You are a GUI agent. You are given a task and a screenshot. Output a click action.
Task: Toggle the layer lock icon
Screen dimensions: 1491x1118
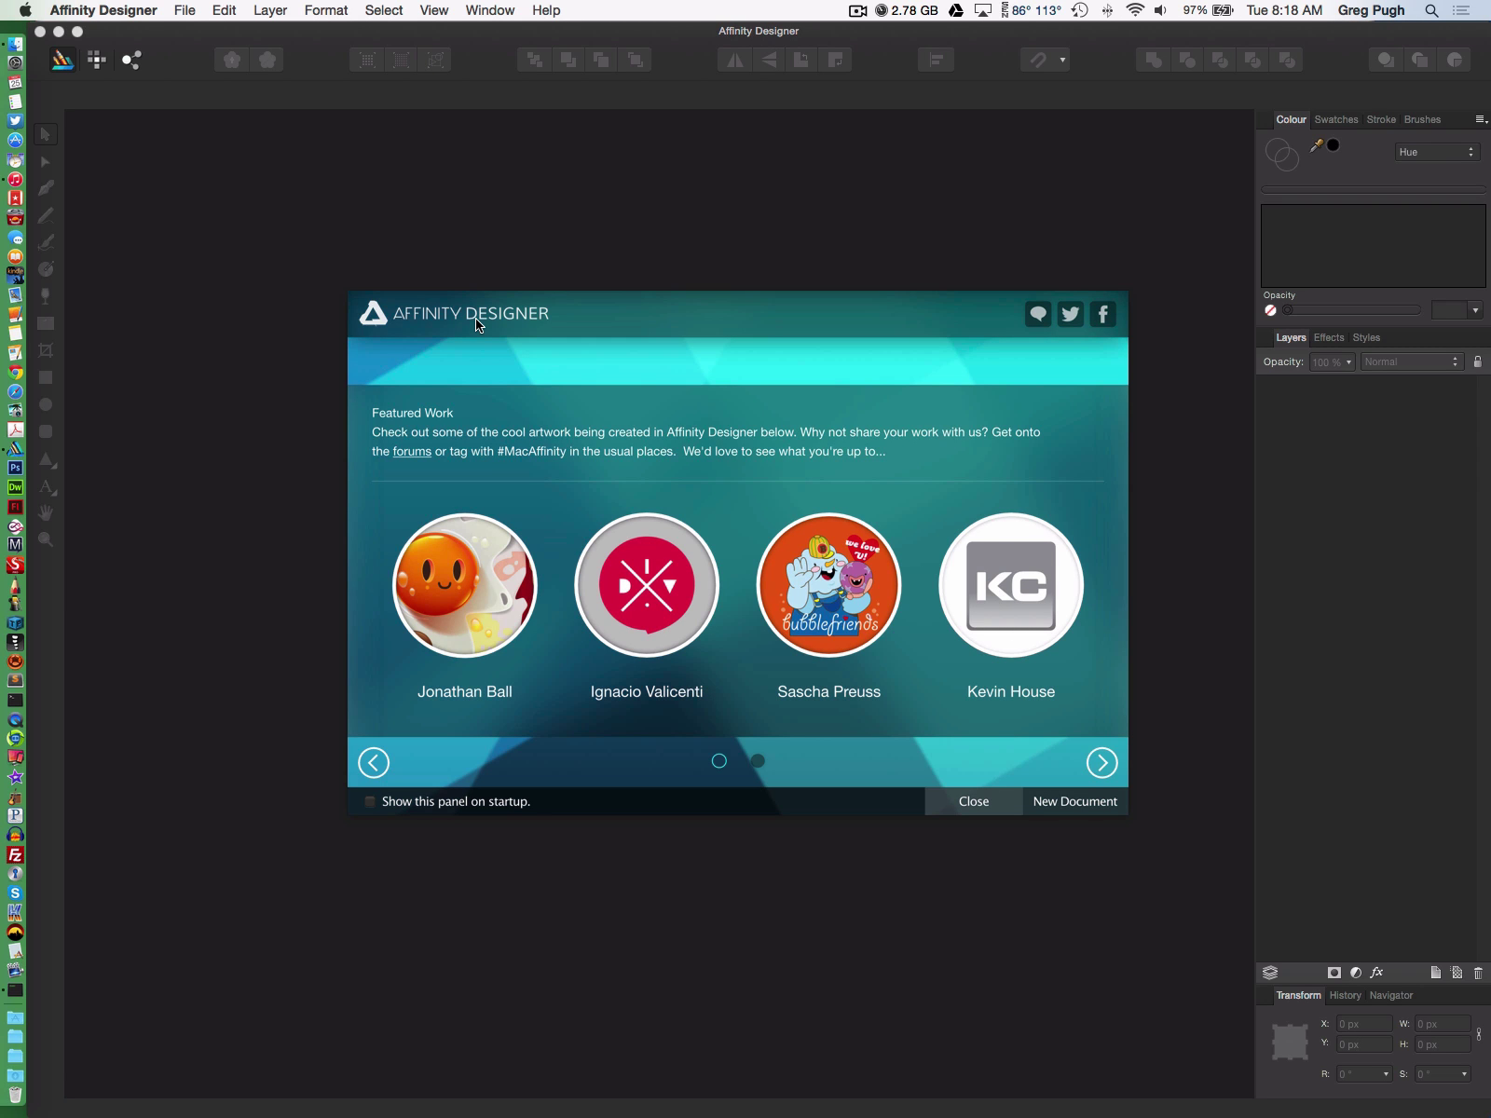click(x=1477, y=361)
